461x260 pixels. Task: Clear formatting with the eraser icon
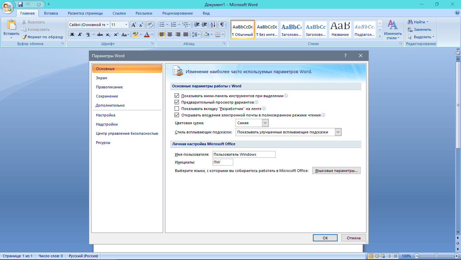pyautogui.click(x=150, y=25)
